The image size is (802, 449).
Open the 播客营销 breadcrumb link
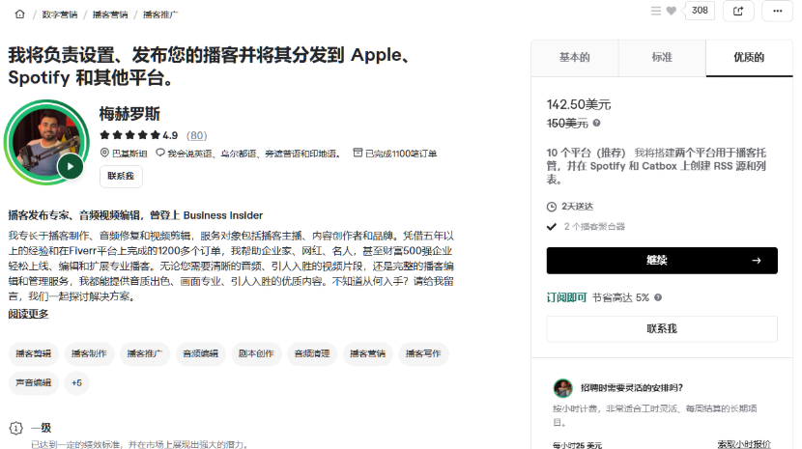110,14
